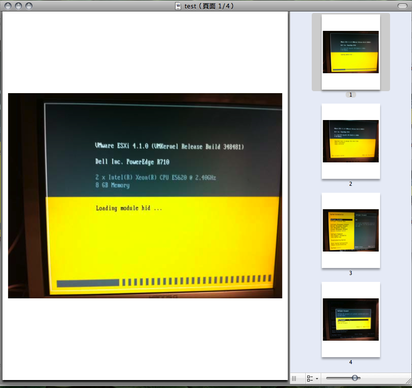The width and height of the screenshot is (412, 388).
Task: Click the page label 3 under the third thumbnail
Action: tap(351, 273)
